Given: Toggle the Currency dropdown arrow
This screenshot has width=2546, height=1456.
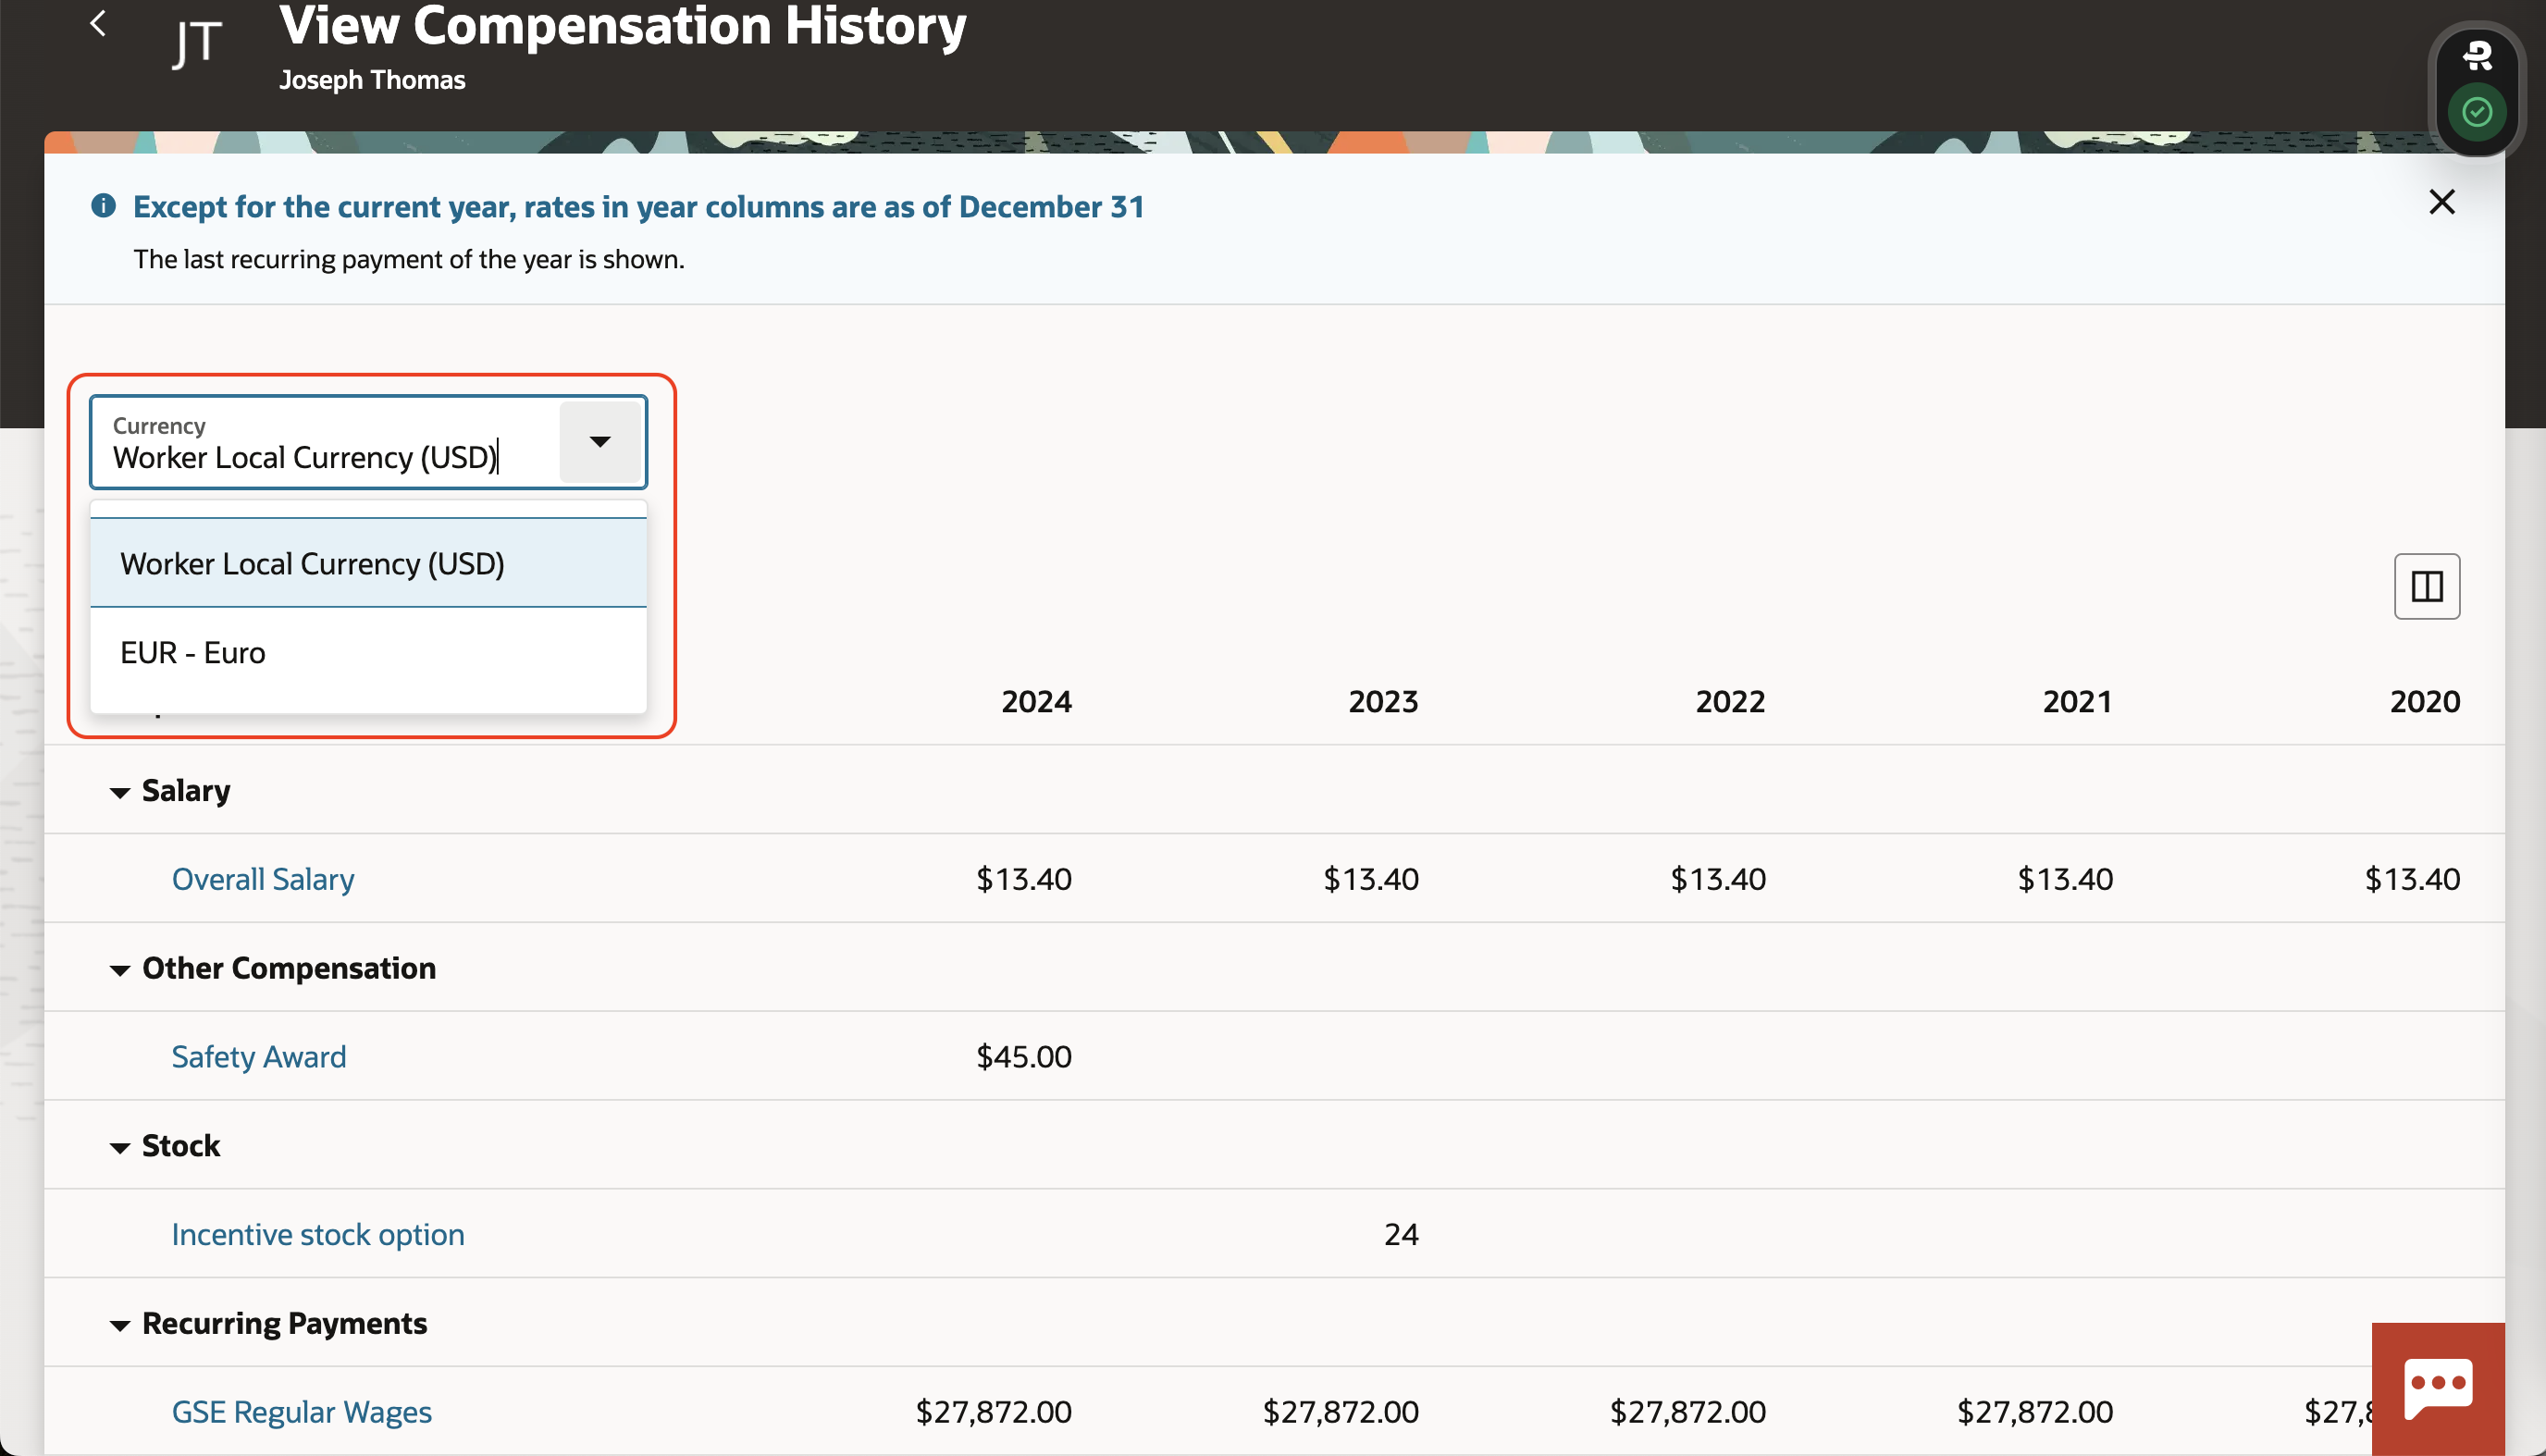Looking at the screenshot, I should [600, 441].
